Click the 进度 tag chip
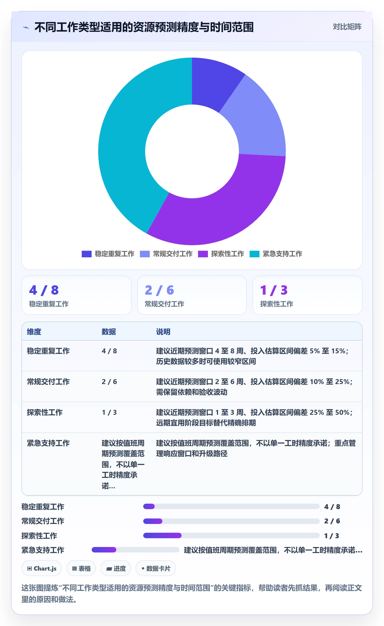Image resolution: width=384 pixels, height=626 pixels. click(x=116, y=568)
